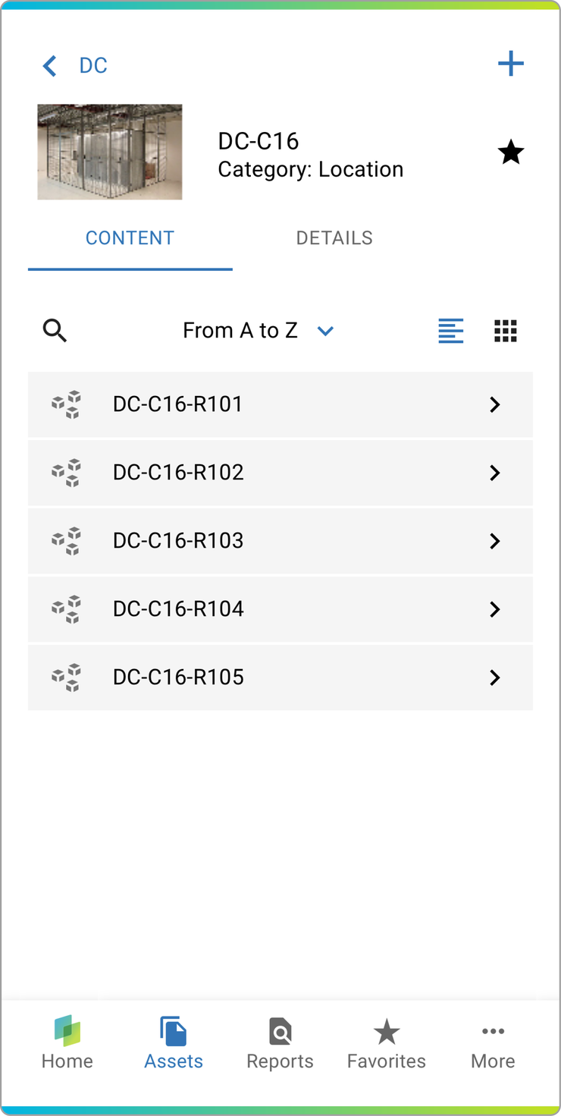The height and width of the screenshot is (1116, 561).
Task: Go to the Home section
Action: click(x=67, y=1044)
